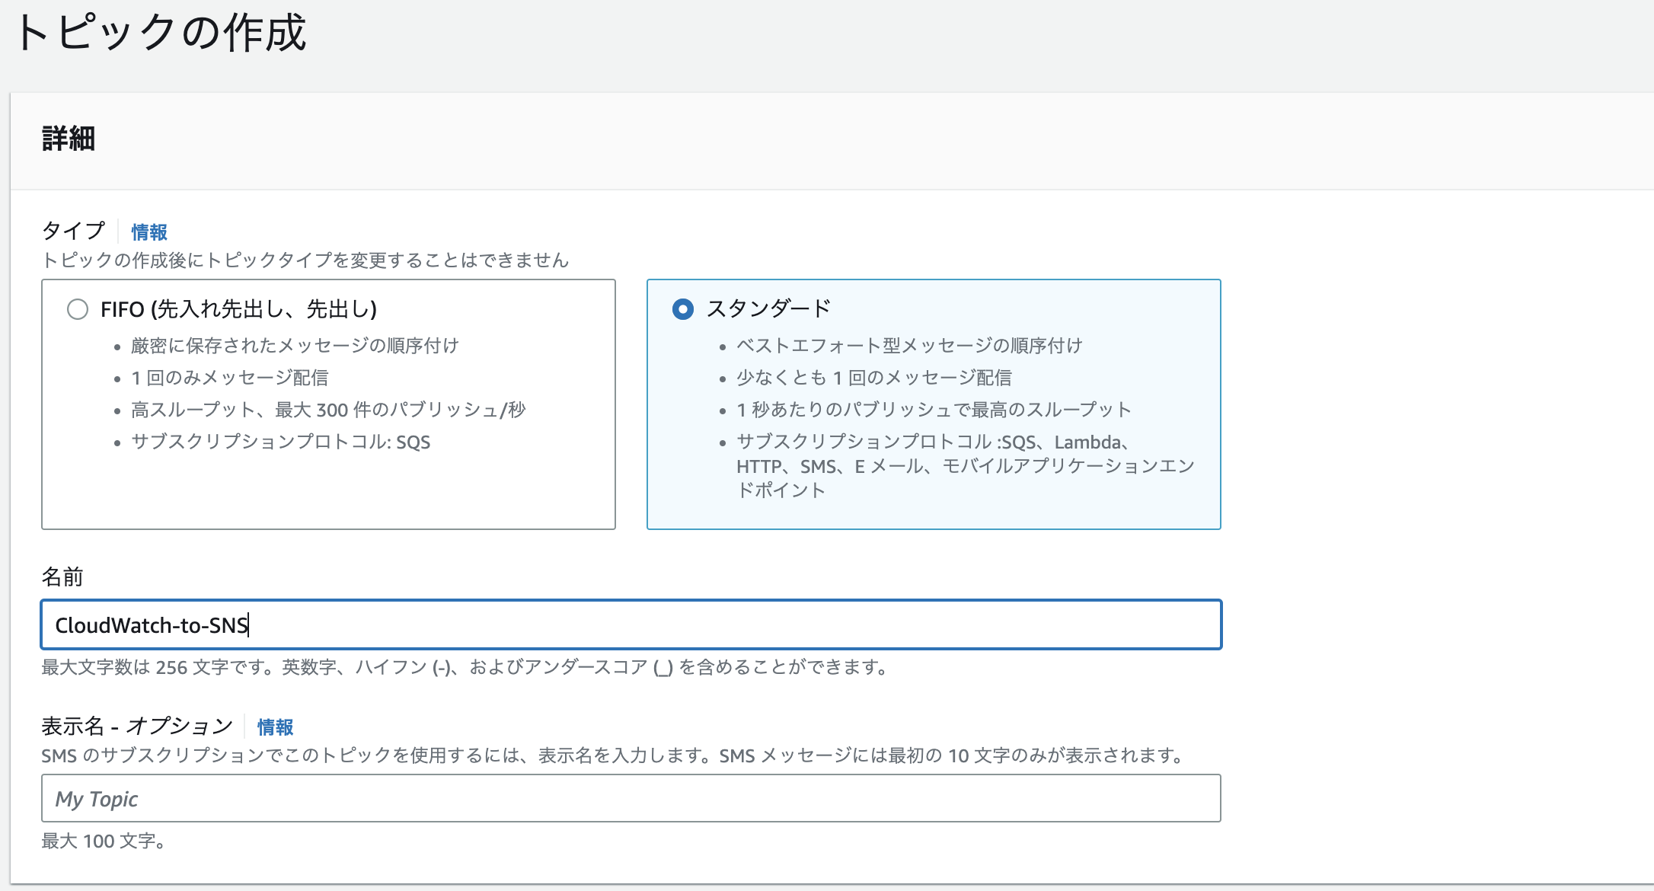The height and width of the screenshot is (891, 1654).
Task: Open the 情報 link next to タイプ
Action: 149,232
